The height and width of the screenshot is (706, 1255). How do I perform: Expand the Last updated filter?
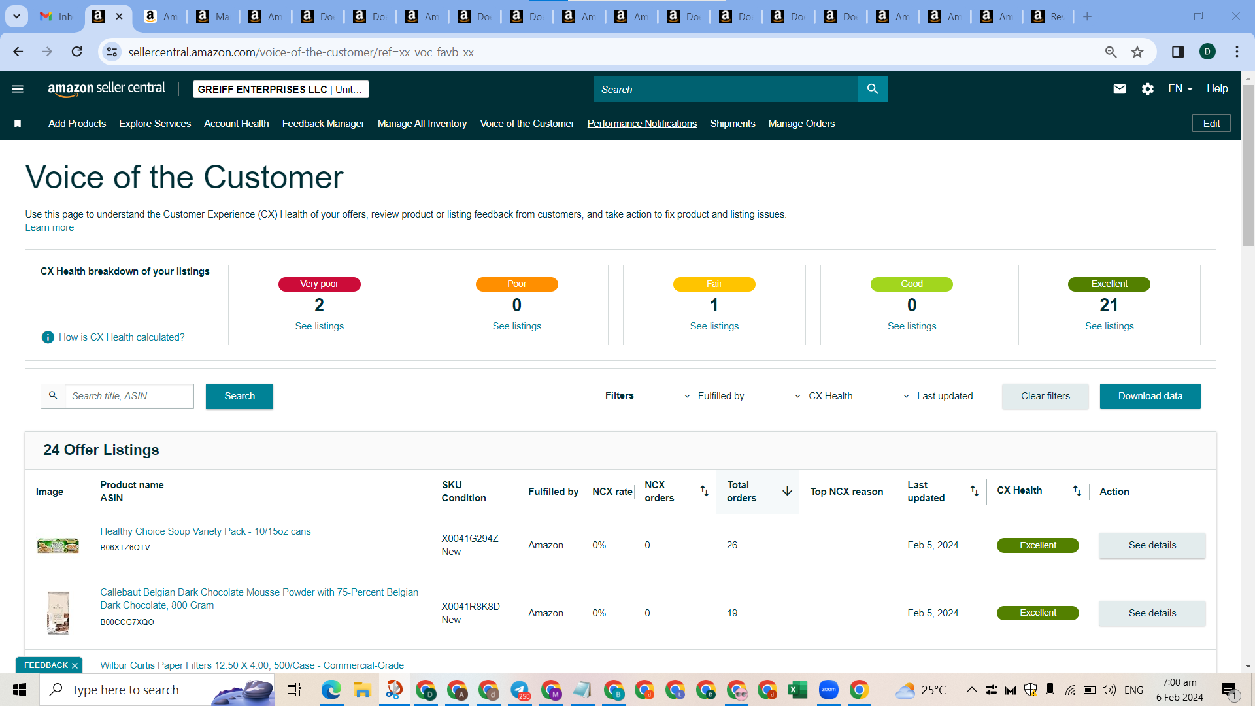click(x=937, y=396)
